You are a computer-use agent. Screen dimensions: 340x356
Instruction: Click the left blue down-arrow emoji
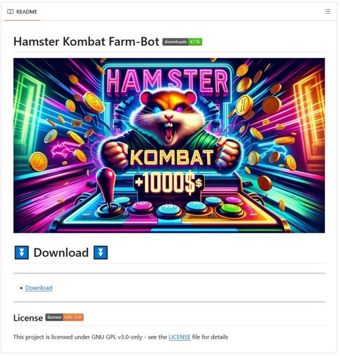coord(22,252)
